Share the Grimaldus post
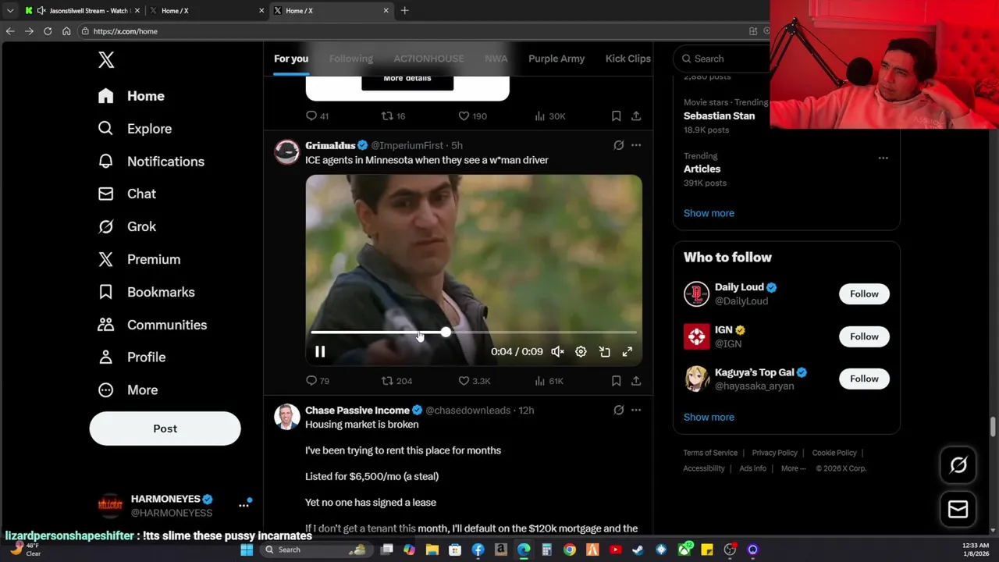Viewport: 999px width, 562px height. [x=636, y=381]
